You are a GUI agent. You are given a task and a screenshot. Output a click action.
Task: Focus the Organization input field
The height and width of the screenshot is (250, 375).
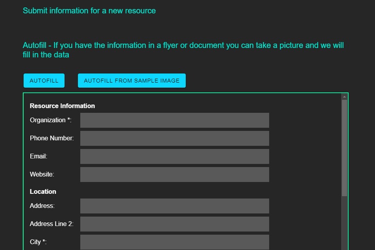point(174,120)
